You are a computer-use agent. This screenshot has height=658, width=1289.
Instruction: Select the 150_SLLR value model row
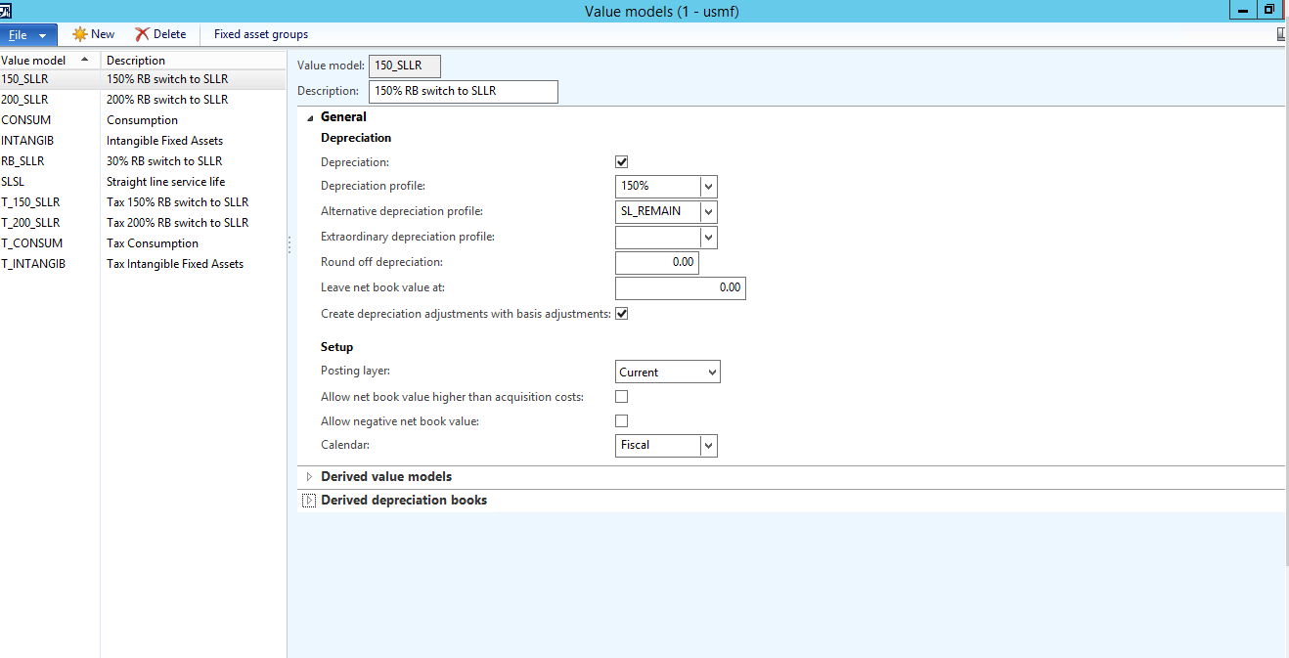click(143, 79)
